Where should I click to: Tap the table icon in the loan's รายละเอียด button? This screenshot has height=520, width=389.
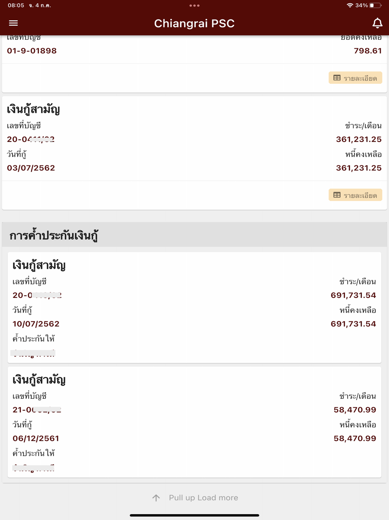(x=337, y=195)
